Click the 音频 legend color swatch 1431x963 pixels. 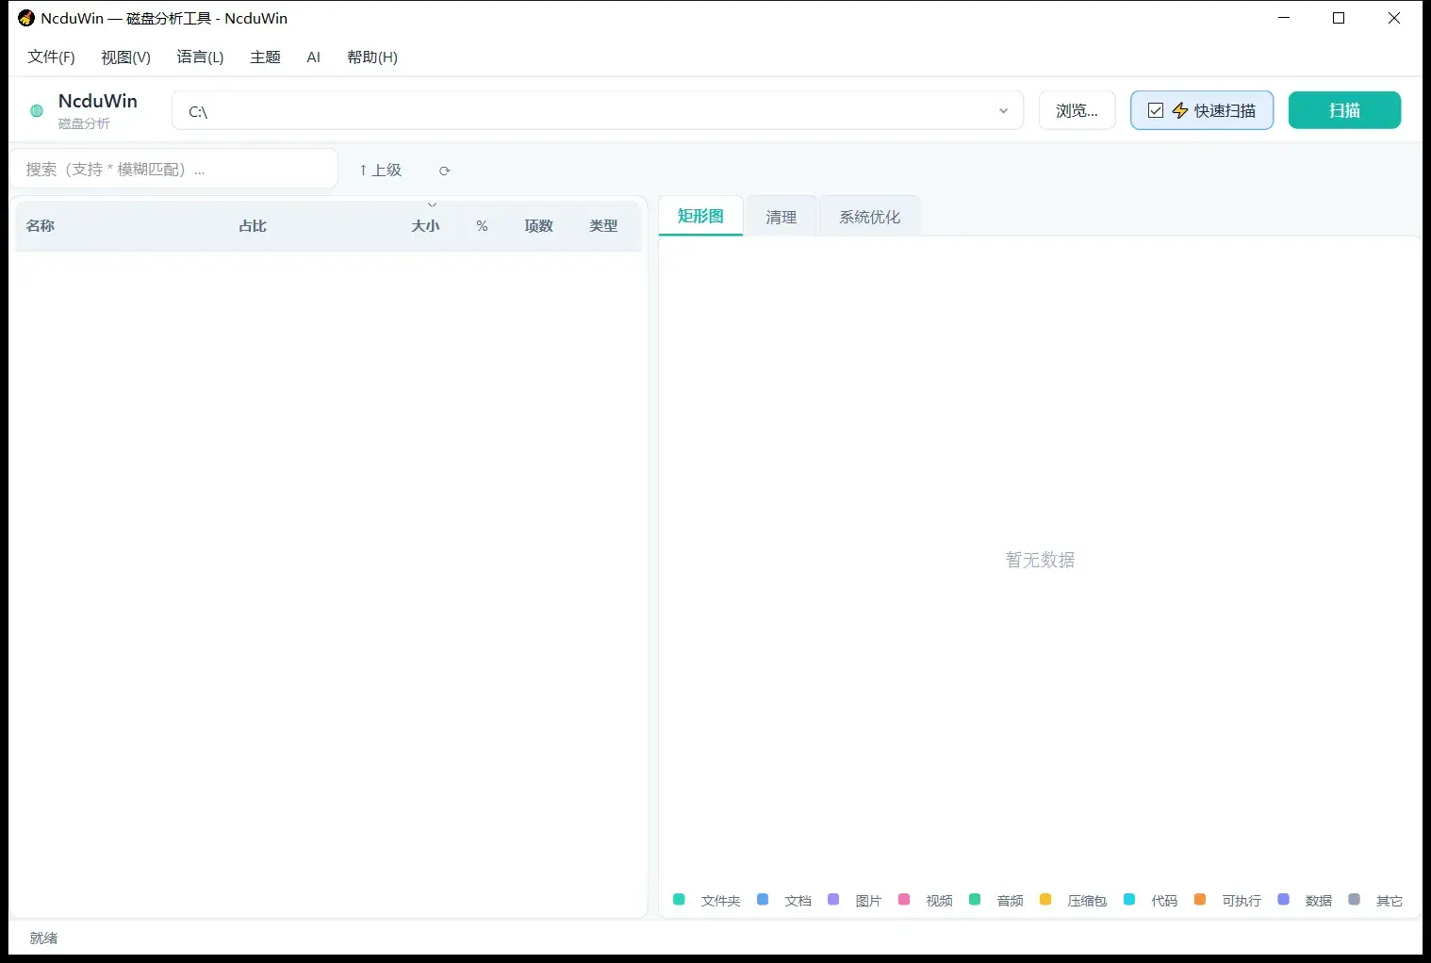tap(975, 900)
